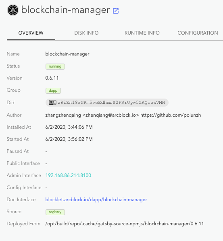
Task: Click the blockchain-manager page title
Action: coord(65,10)
